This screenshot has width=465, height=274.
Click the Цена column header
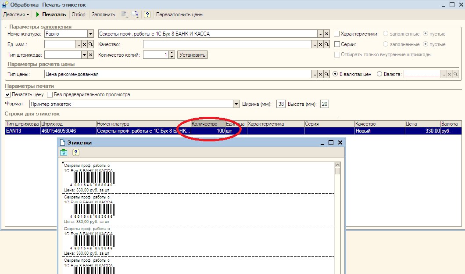pyautogui.click(x=422, y=124)
